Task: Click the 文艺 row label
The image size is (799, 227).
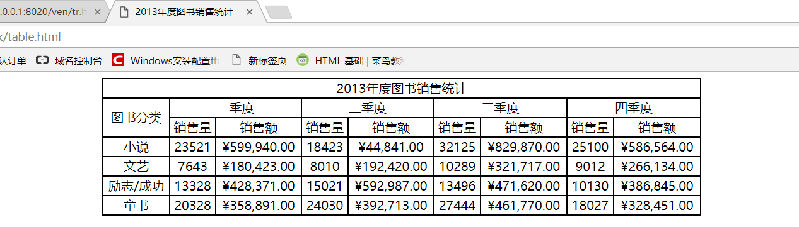Action: pos(136,167)
